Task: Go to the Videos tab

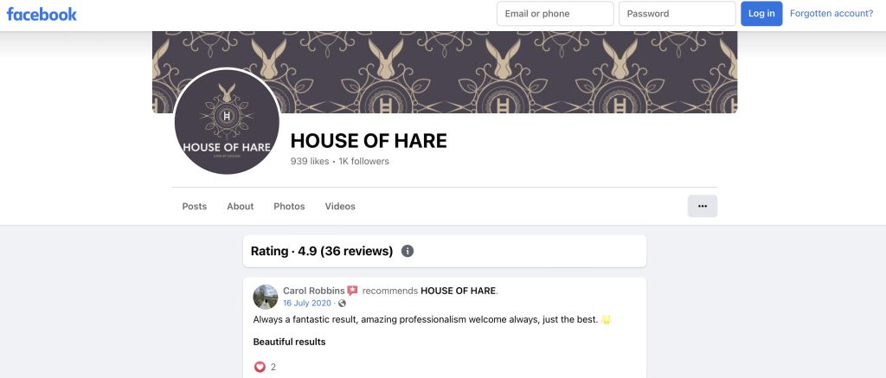Action: coord(340,206)
